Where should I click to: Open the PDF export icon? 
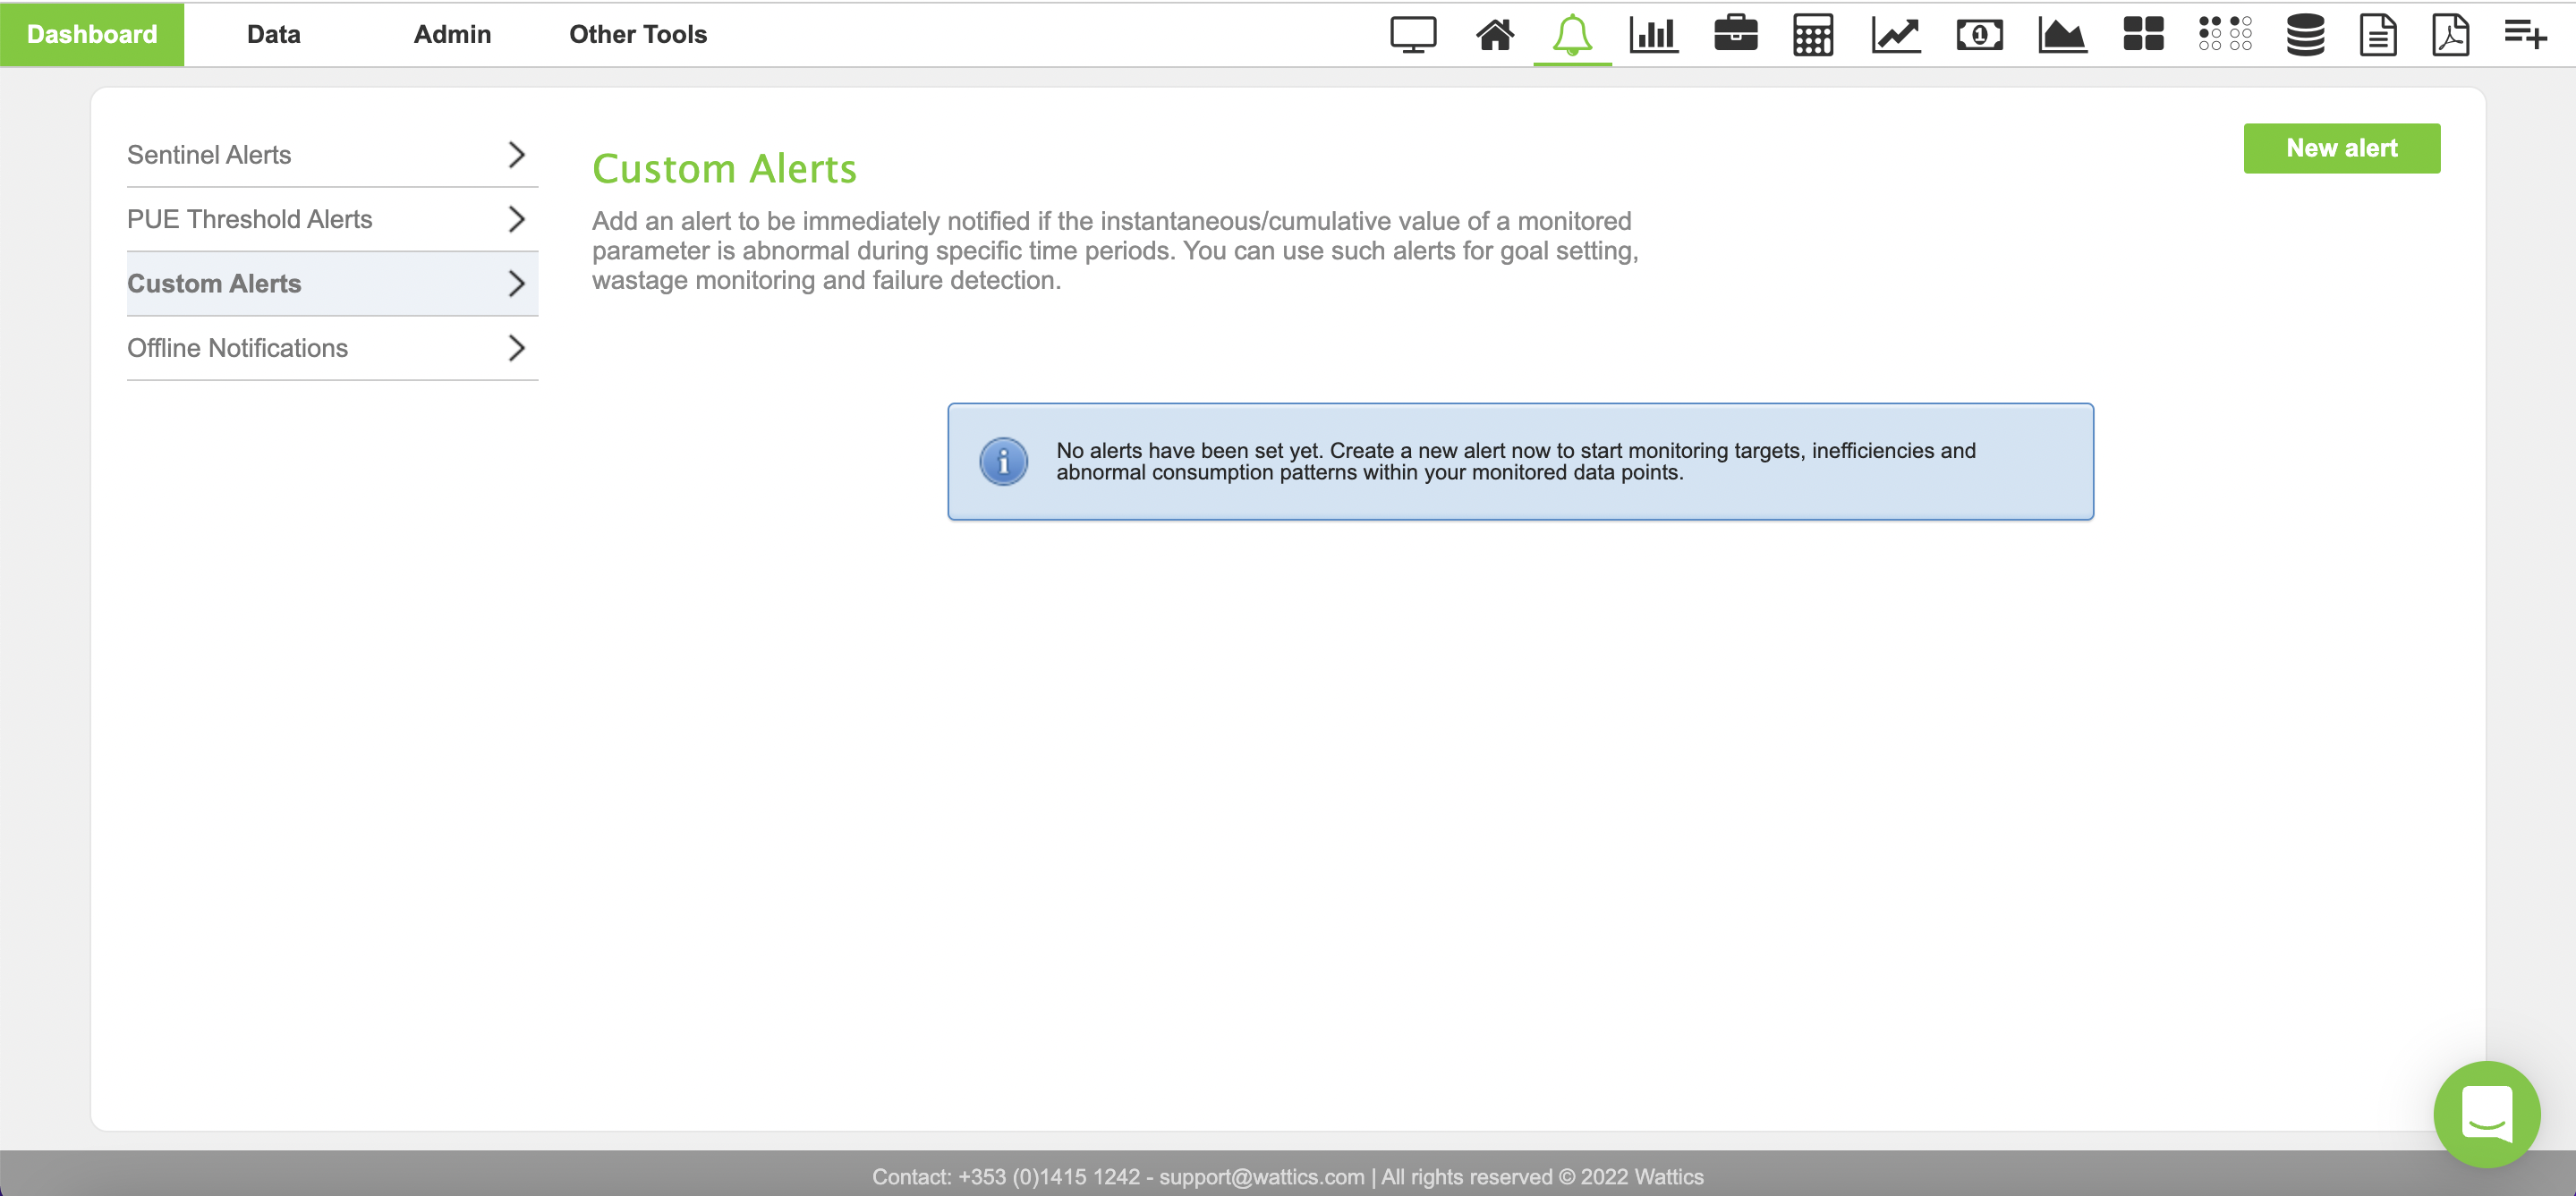[x=2449, y=35]
